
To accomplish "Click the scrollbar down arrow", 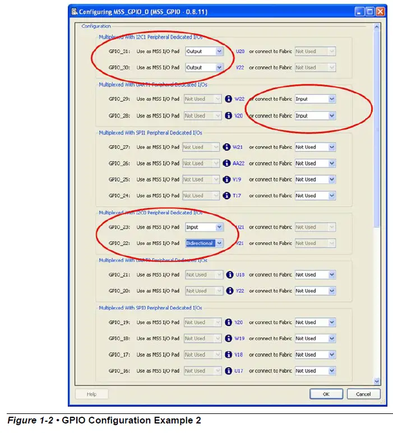I will point(377,381).
